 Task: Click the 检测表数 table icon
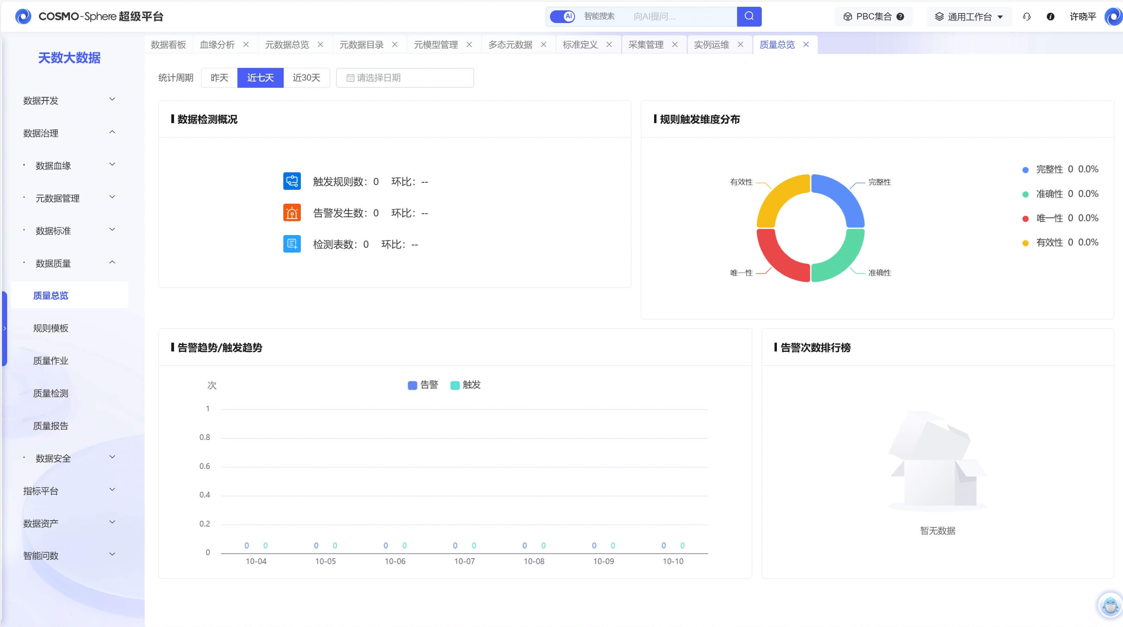(292, 244)
